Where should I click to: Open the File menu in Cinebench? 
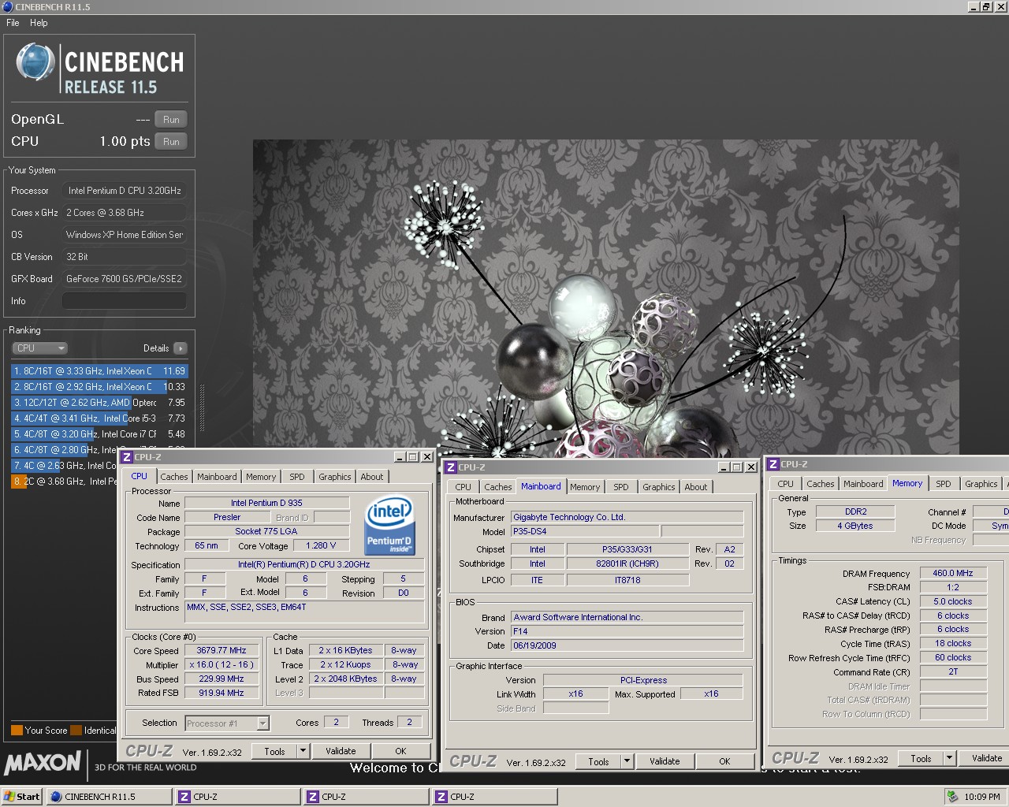tap(13, 23)
